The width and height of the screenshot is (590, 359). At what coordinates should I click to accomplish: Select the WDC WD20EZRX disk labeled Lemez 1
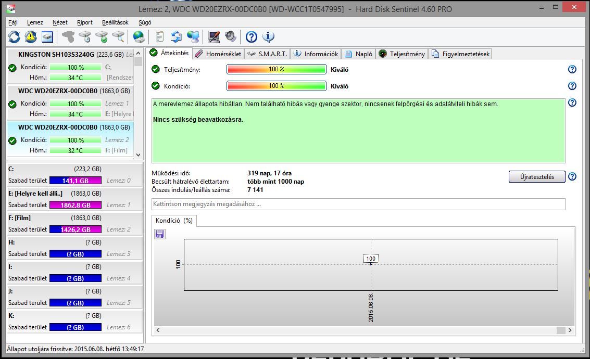pyautogui.click(x=70, y=102)
